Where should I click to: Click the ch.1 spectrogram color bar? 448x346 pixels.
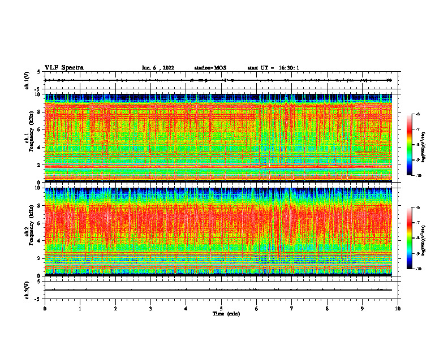pyautogui.click(x=409, y=145)
